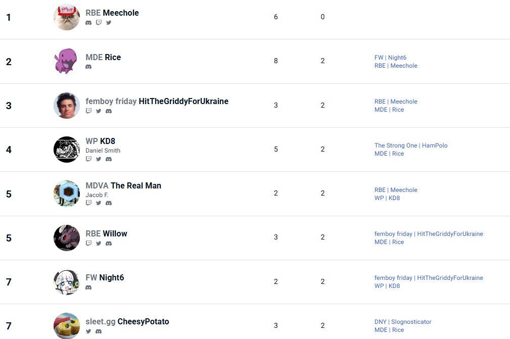Open HitTheGriddyForUkraine's Discord icon
Viewport: 510px width, 339px height.
coord(109,111)
